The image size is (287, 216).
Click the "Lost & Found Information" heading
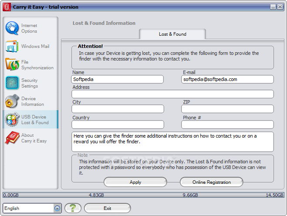point(104,23)
